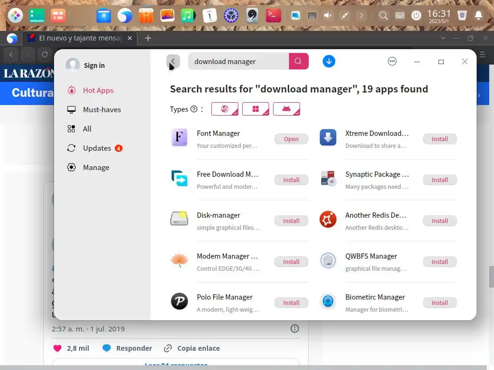Install Xtreme Download Manager
Screen dimensions: 494x370
(440, 139)
